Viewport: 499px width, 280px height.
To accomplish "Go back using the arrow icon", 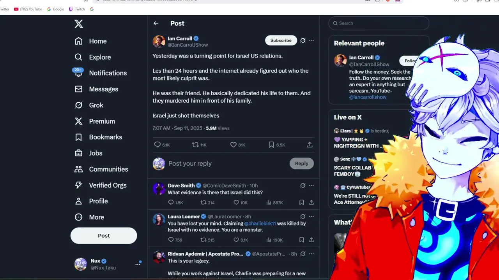I will [x=156, y=23].
